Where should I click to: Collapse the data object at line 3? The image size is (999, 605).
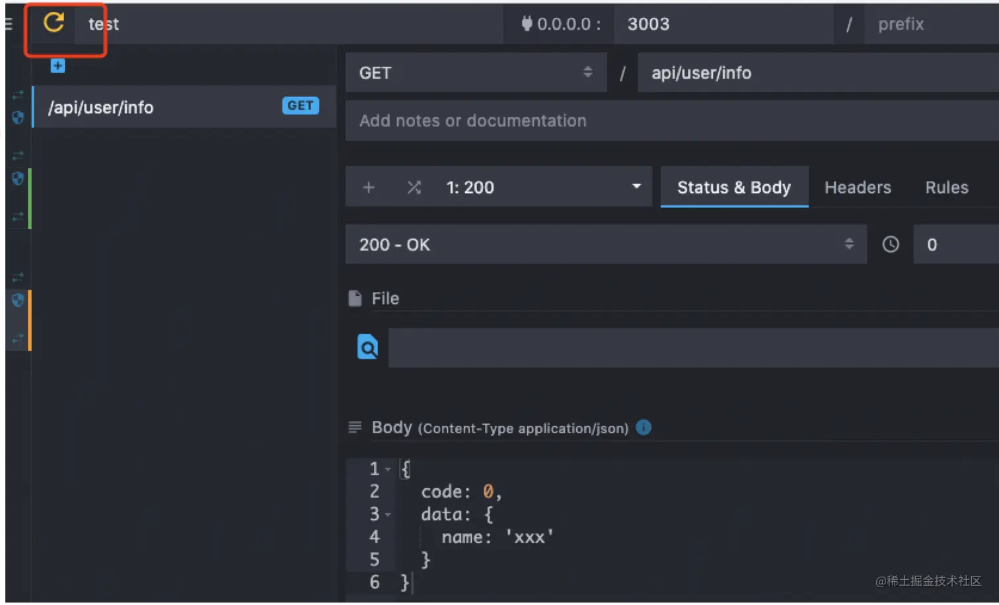[x=388, y=515]
